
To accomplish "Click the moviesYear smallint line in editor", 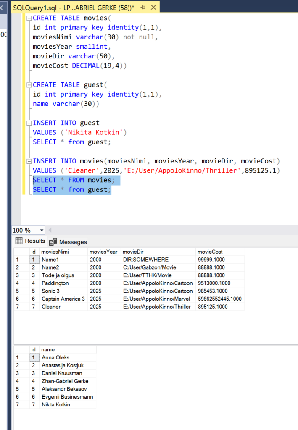I will tap(71, 47).
